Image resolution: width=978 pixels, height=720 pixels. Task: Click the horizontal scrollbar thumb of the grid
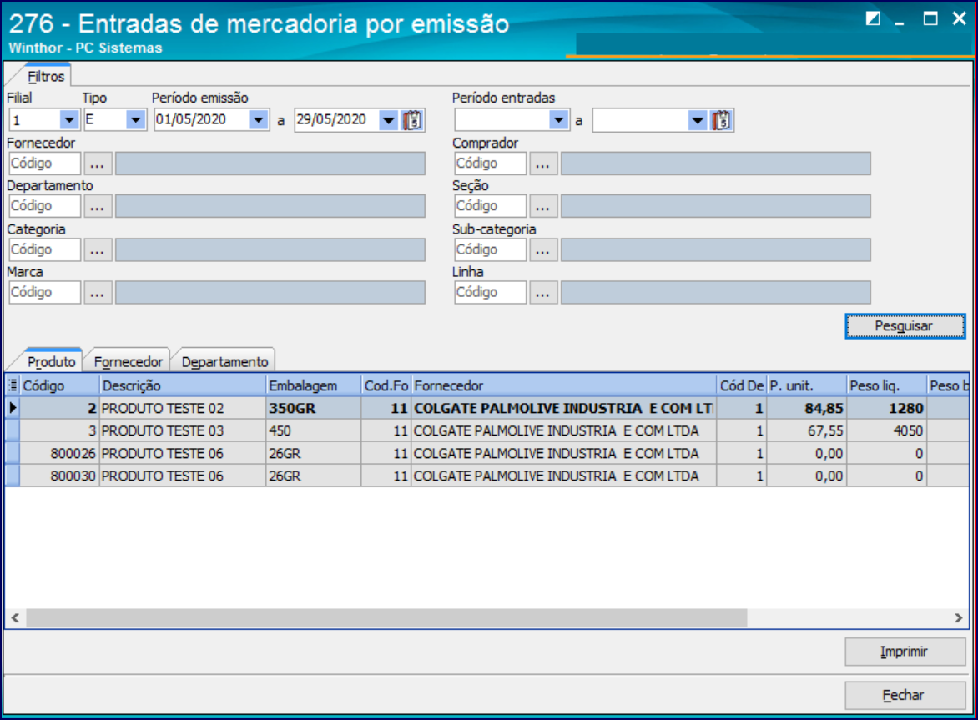pos(386,617)
